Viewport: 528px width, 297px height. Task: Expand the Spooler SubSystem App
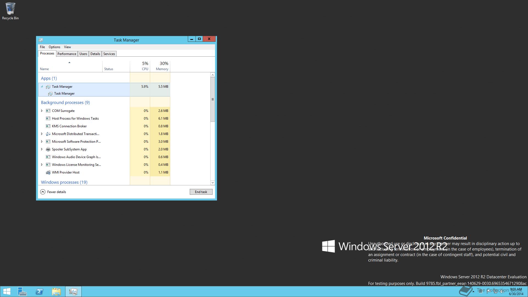click(42, 149)
